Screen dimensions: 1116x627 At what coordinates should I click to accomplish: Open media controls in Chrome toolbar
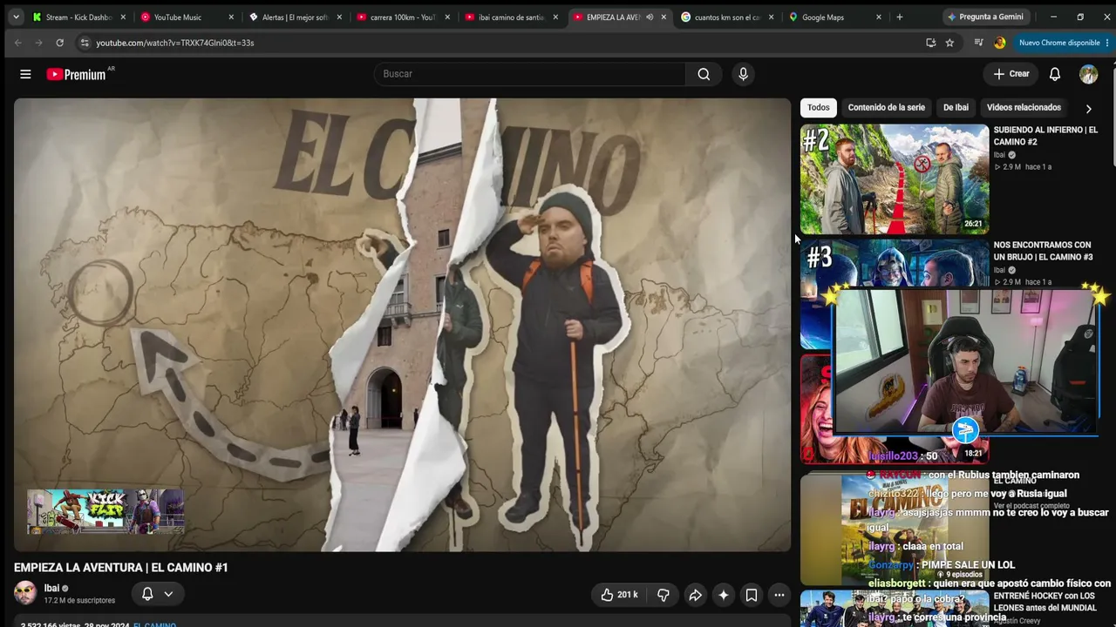click(978, 43)
